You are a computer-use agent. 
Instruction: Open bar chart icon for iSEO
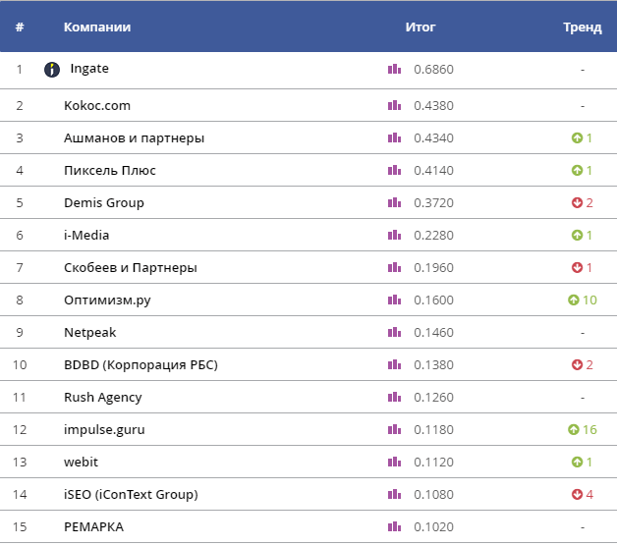(x=394, y=495)
